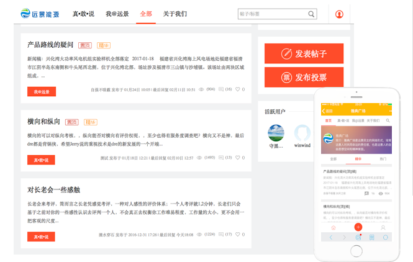Click the 真•敢•说 button under 对长老会一些感触
Image resolution: width=413 pixels, height=262 pixels.
pos(41,237)
